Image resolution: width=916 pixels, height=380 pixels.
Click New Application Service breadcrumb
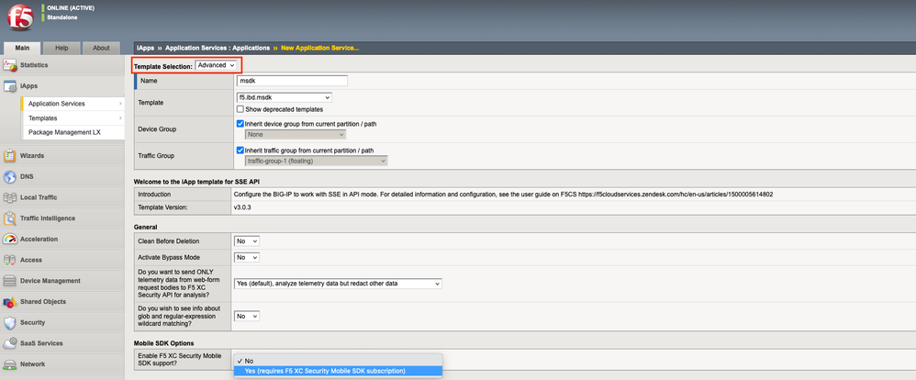(319, 48)
